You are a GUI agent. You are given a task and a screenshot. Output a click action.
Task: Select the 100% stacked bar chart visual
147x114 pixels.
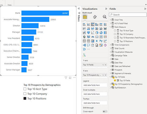[x=101, y=24]
